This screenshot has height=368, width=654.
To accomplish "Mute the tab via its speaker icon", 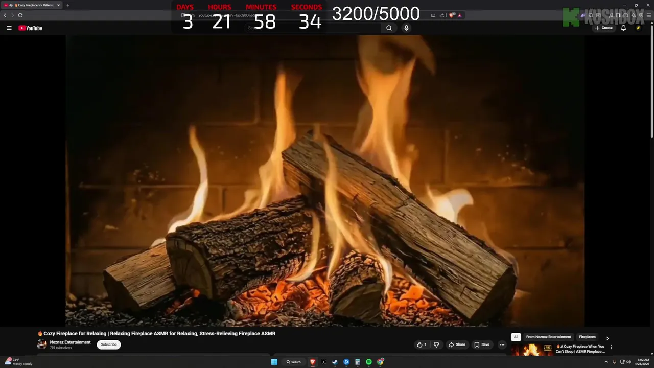I will pyautogui.click(x=11, y=5).
